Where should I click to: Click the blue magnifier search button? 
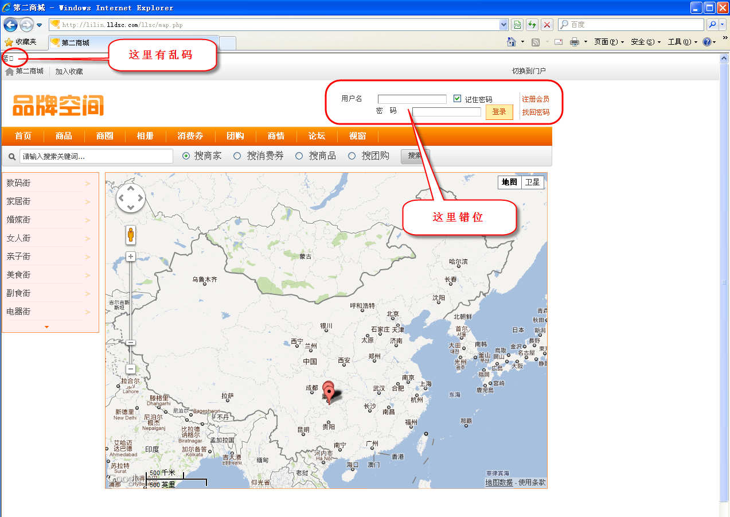[712, 25]
